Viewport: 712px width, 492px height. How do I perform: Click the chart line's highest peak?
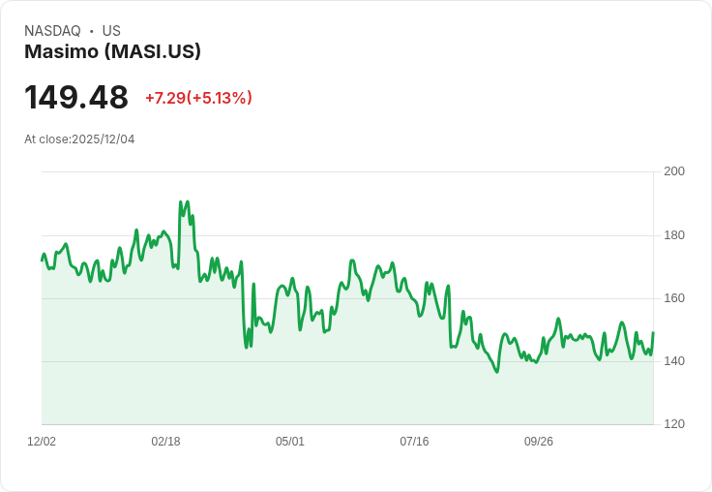pos(181,202)
